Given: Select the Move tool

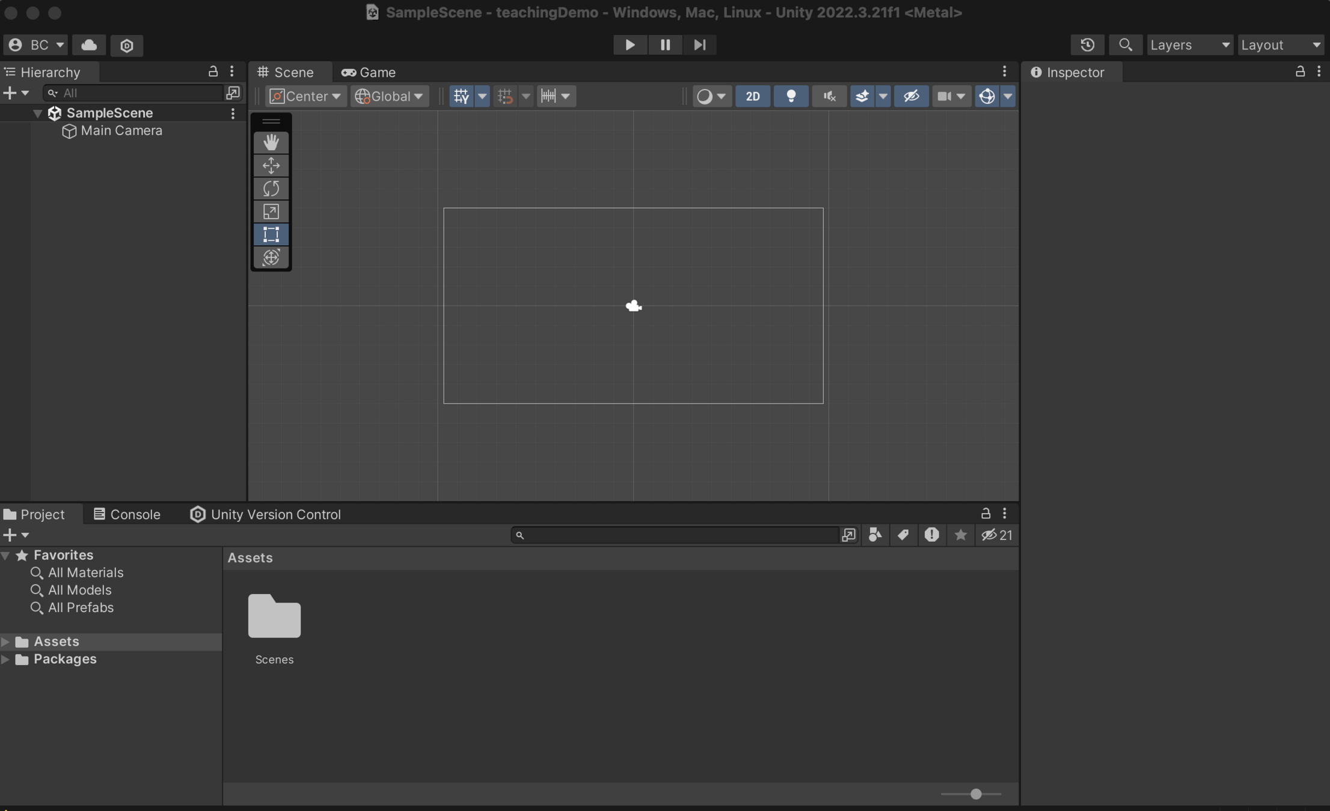Looking at the screenshot, I should pos(271,165).
